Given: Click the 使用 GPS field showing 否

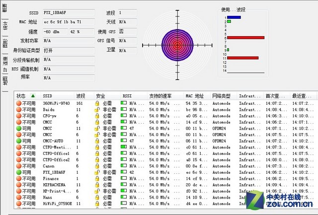Looking at the screenshot, I should 128,32.
